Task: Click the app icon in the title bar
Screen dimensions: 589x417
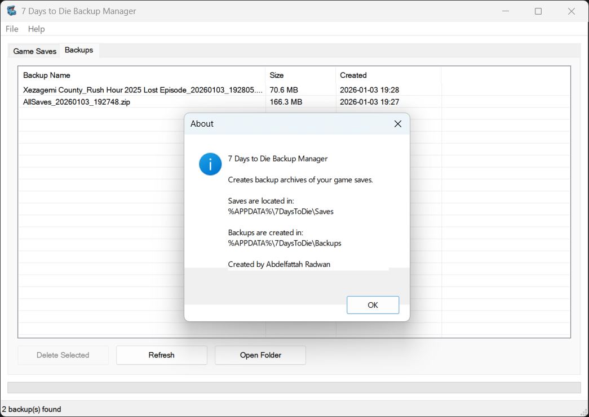Action: 11,11
